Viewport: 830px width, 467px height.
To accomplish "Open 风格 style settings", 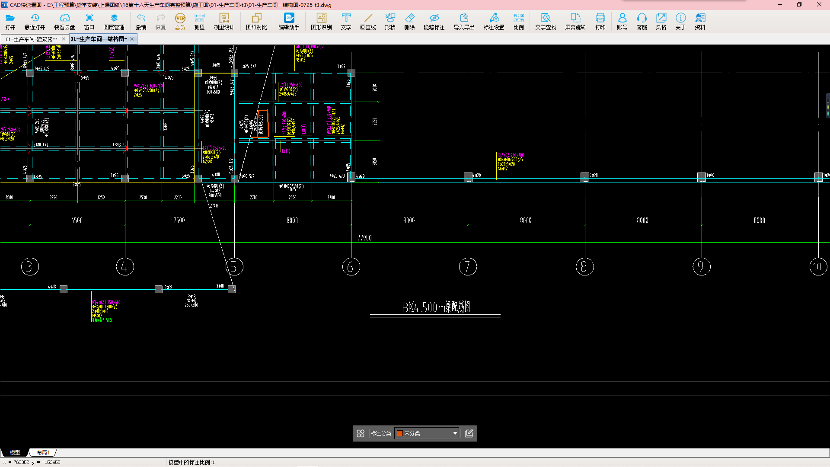I will tap(661, 21).
